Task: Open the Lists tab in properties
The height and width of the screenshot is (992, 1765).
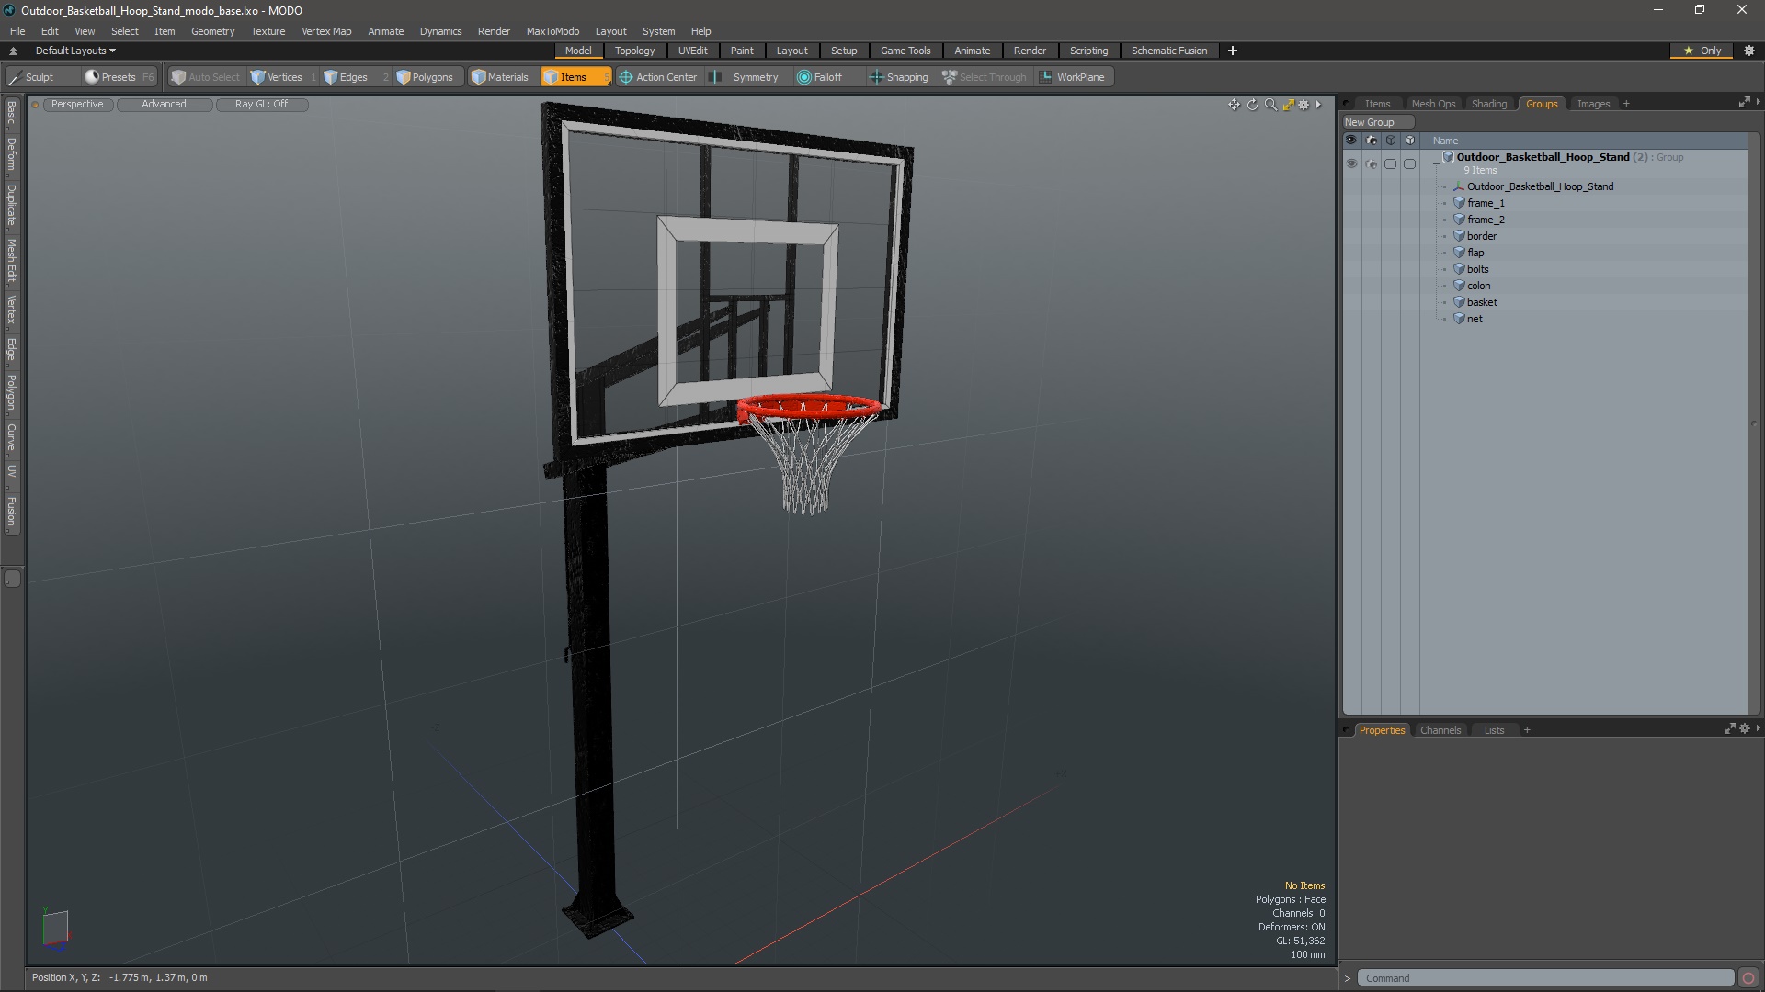Action: (1494, 730)
